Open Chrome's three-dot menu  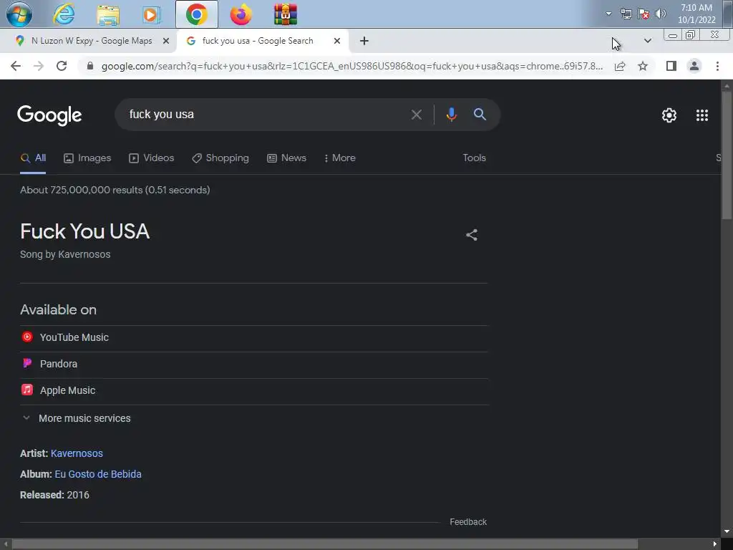point(717,66)
